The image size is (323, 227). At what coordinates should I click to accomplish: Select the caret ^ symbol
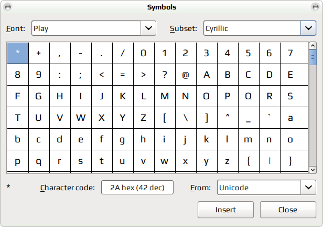point(228,118)
